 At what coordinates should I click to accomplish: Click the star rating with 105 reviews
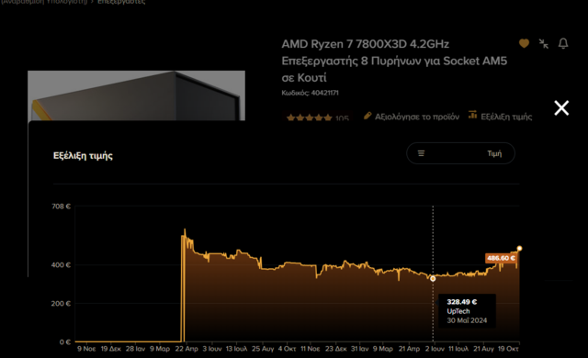click(318, 117)
